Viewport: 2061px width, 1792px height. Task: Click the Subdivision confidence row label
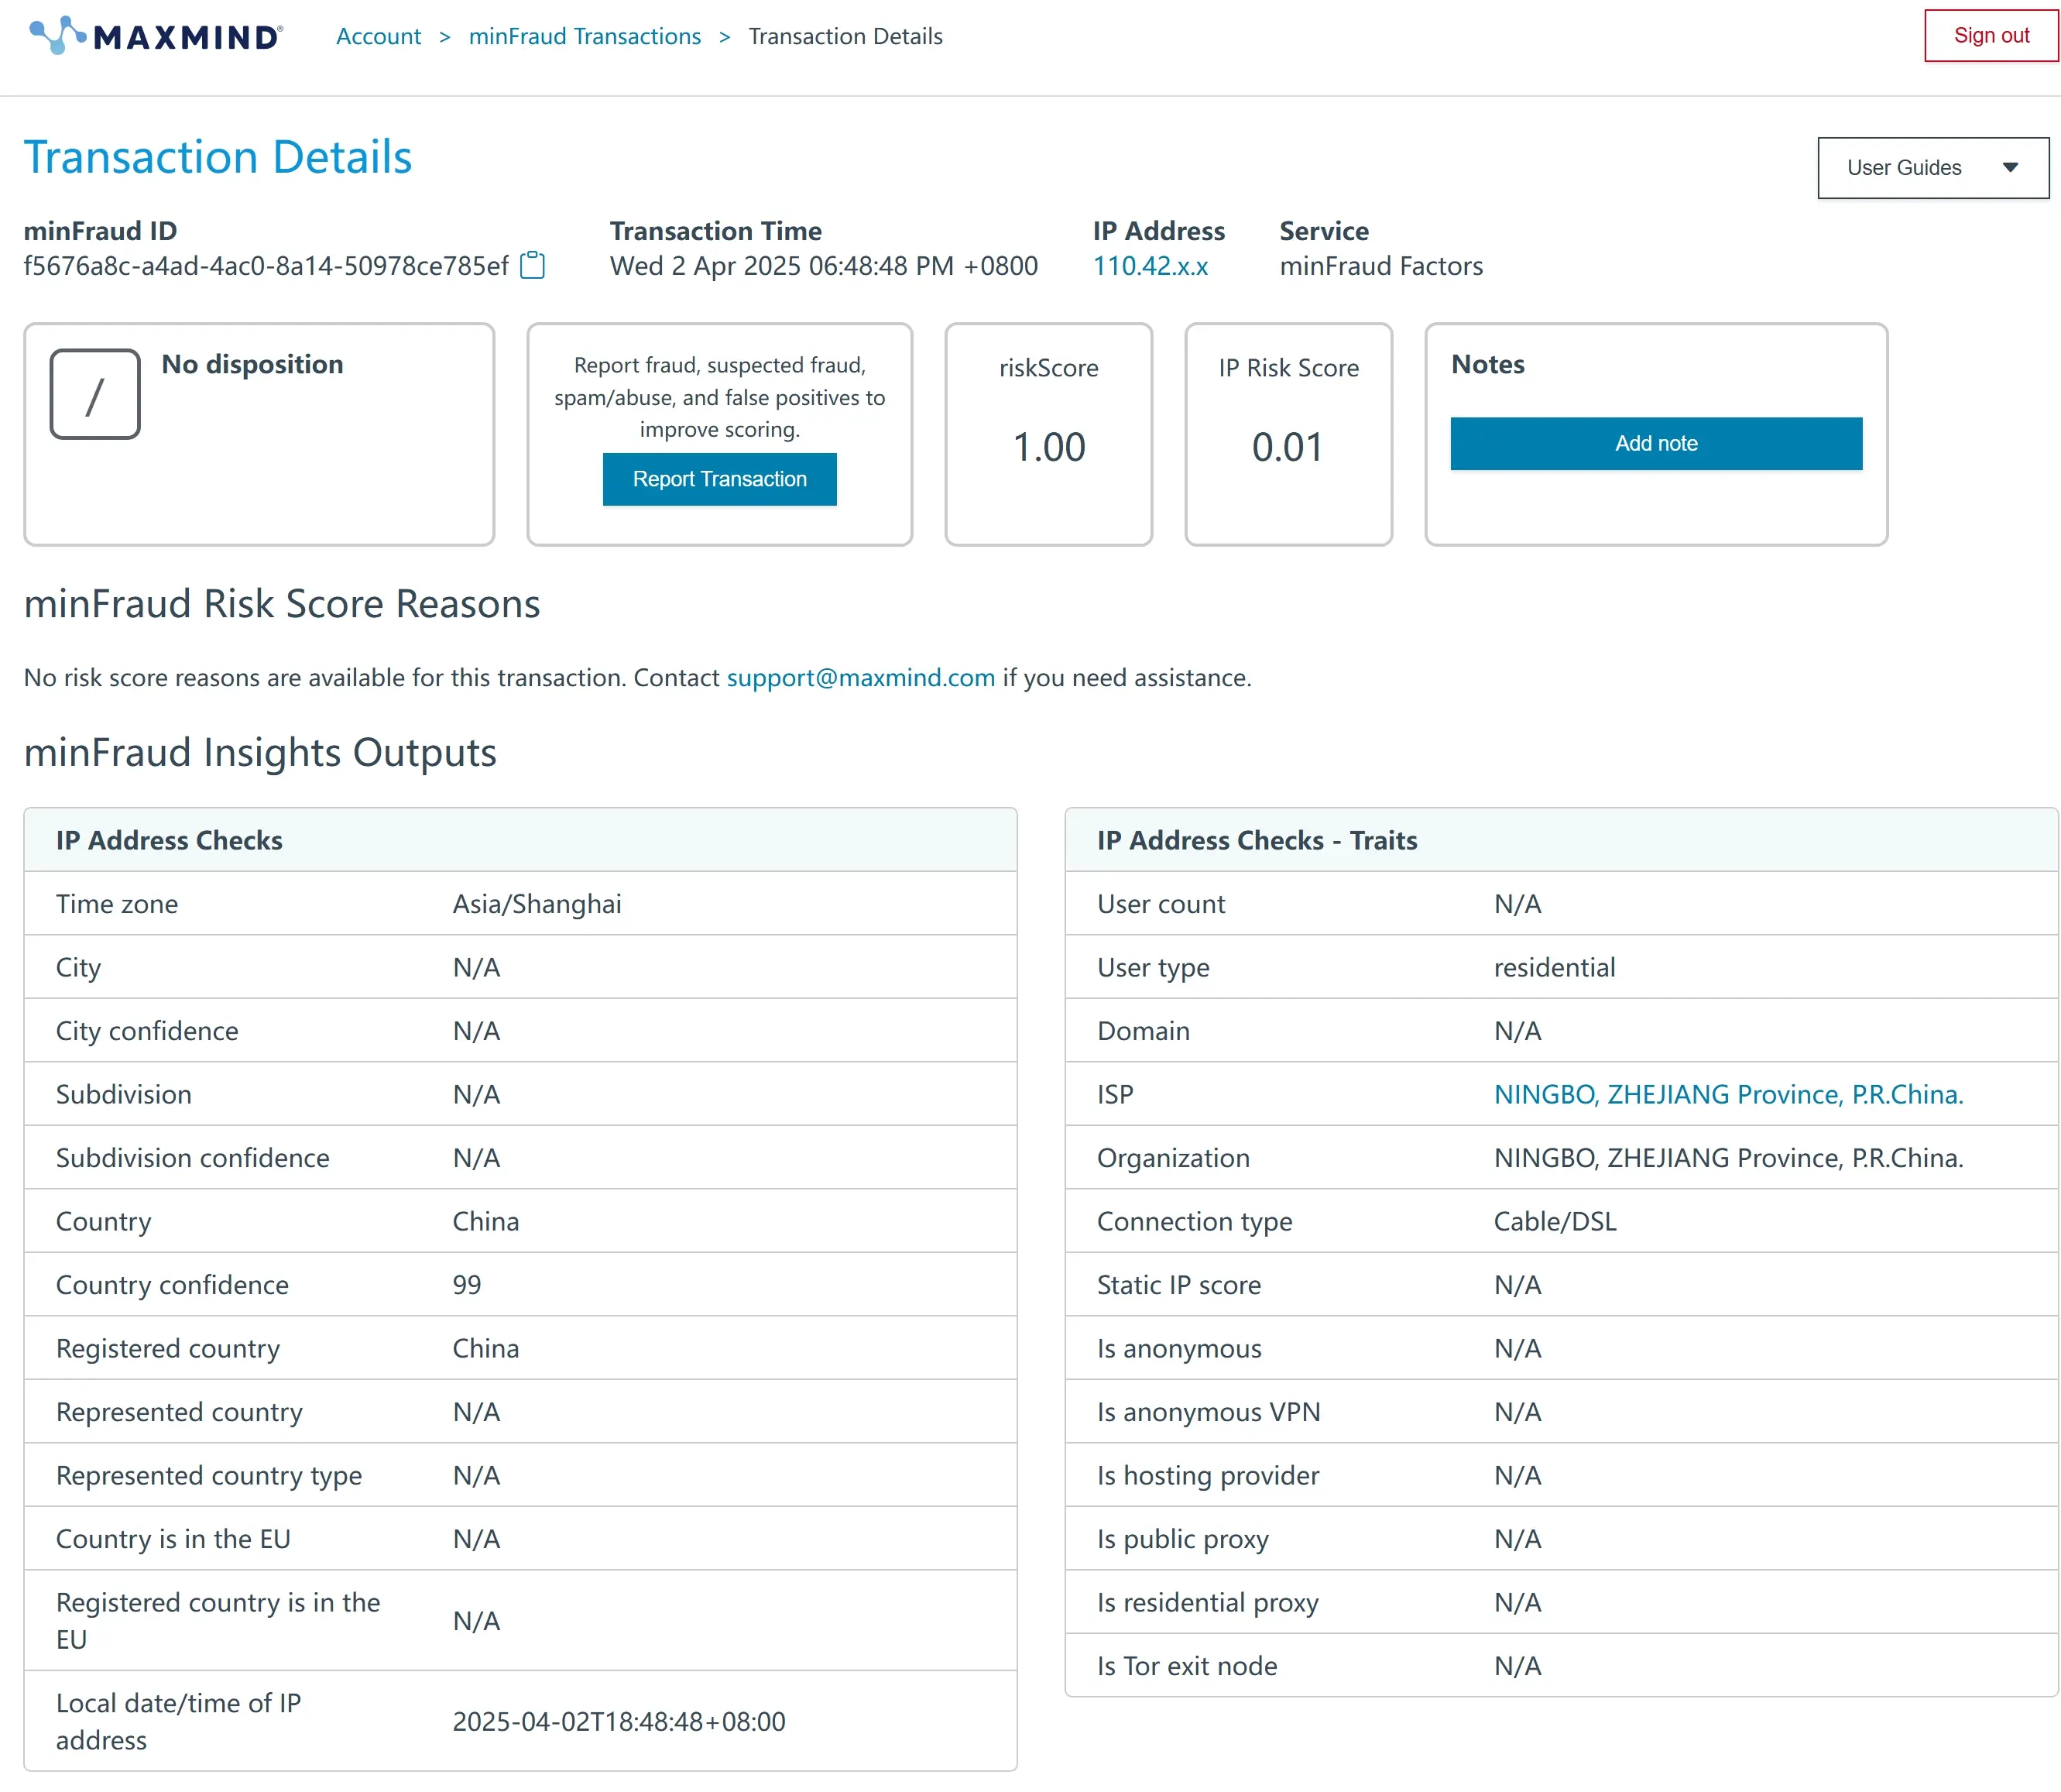(x=192, y=1158)
